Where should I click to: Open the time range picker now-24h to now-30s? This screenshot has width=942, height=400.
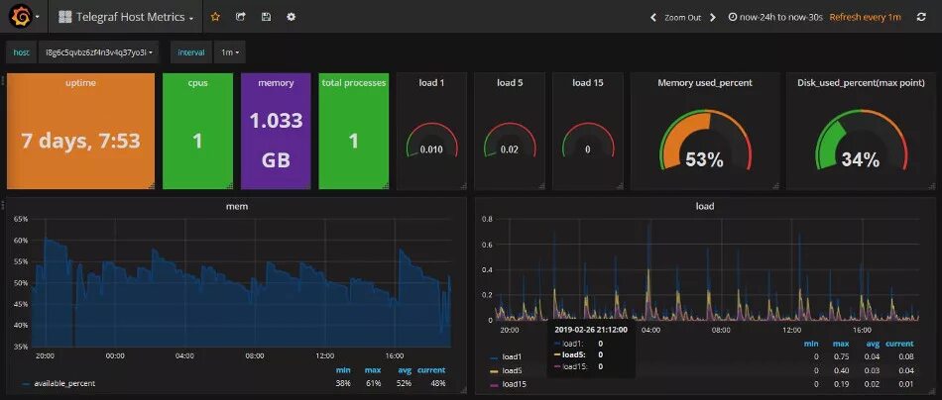[x=775, y=17]
